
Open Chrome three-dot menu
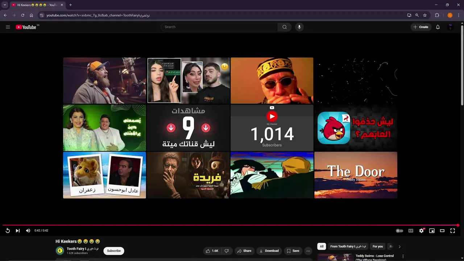pyautogui.click(x=459, y=15)
